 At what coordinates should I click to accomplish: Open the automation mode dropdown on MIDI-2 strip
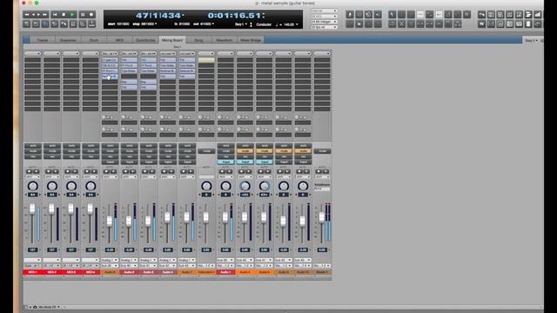point(52,176)
